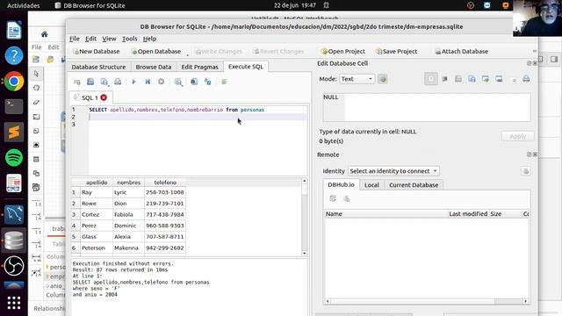Open Spotify from the dock

14,158
